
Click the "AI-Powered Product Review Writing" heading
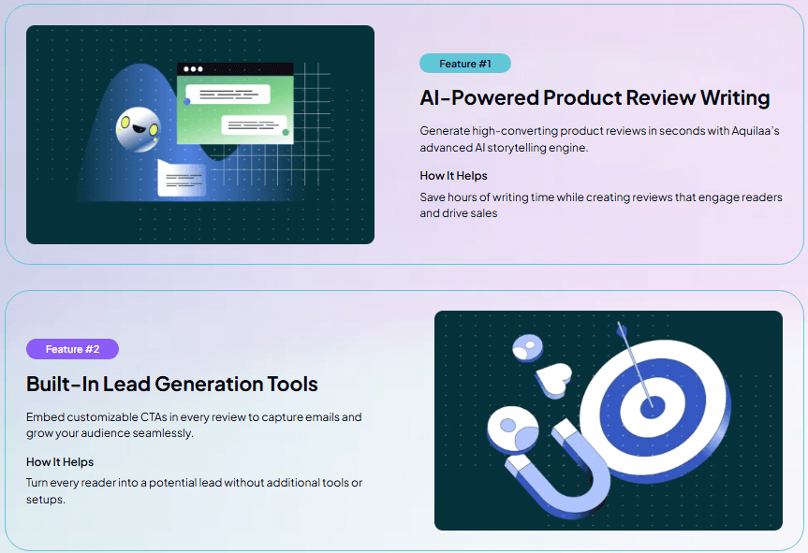click(x=595, y=97)
